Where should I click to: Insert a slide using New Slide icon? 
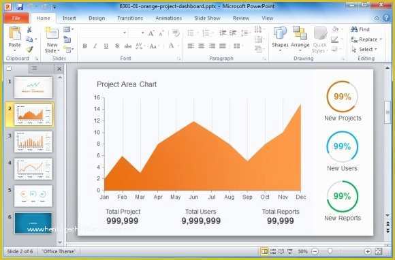[x=52, y=34]
